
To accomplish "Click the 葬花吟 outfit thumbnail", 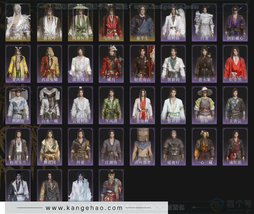I will point(49,22).
